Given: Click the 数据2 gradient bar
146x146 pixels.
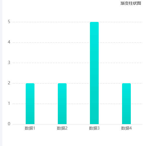Looking at the screenshot, I should tap(62, 104).
